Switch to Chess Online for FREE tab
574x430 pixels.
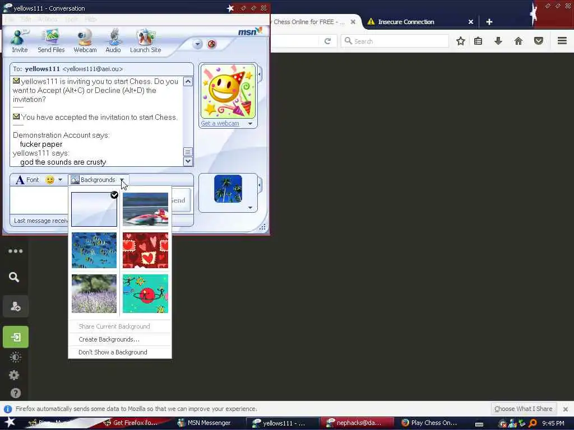pos(309,22)
